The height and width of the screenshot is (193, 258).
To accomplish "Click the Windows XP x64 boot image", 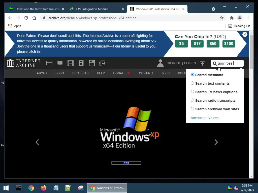I will pyautogui.click(x=127, y=128).
